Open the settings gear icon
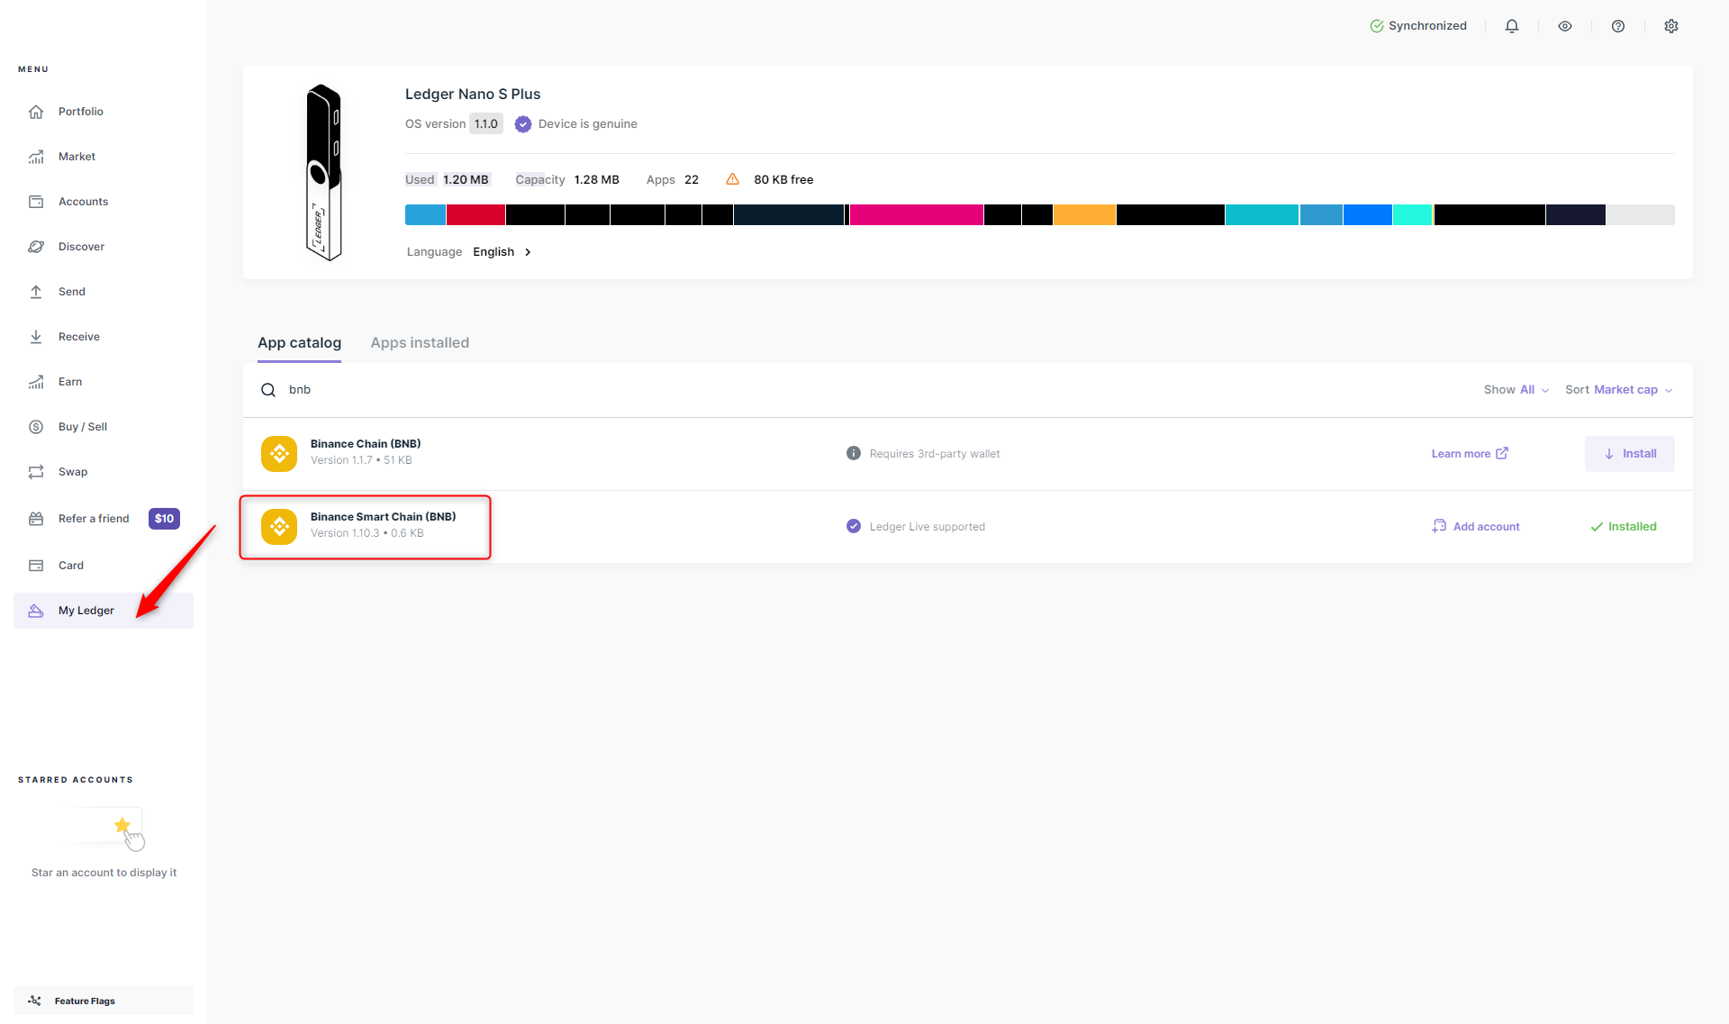 coord(1671,26)
